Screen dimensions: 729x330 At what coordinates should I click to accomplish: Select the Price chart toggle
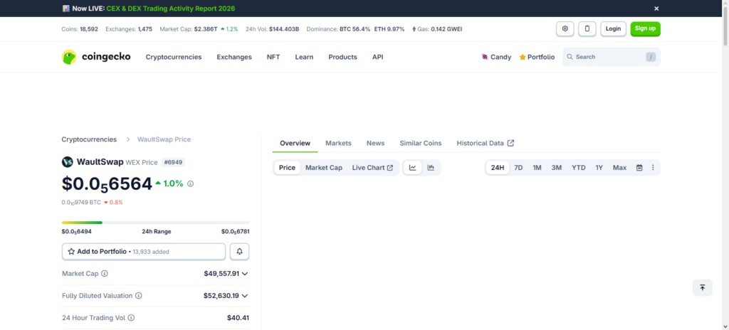[x=287, y=168]
